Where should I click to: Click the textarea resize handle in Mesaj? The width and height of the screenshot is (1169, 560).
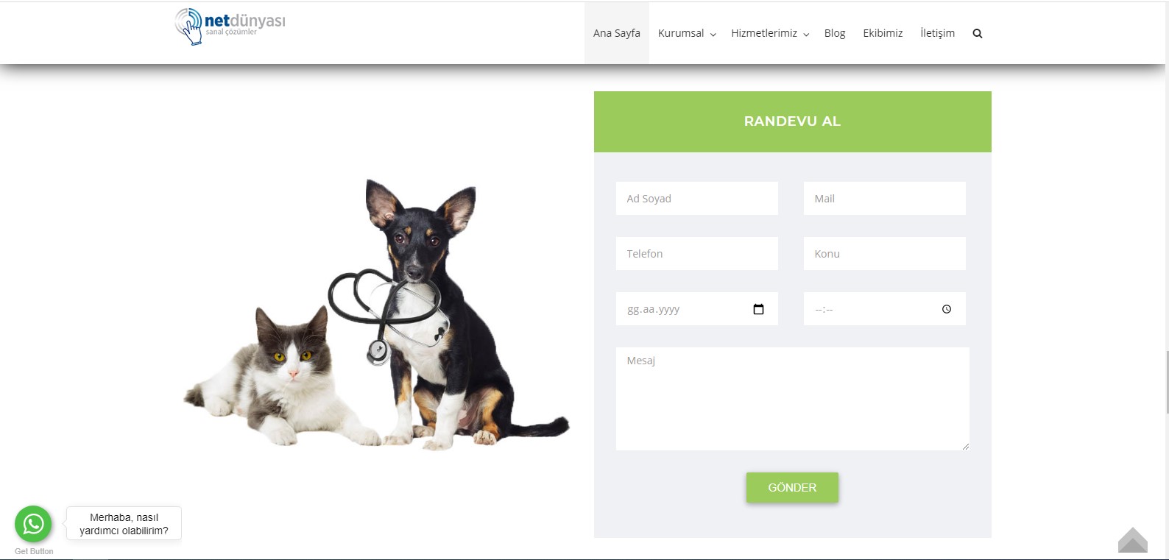coord(965,446)
